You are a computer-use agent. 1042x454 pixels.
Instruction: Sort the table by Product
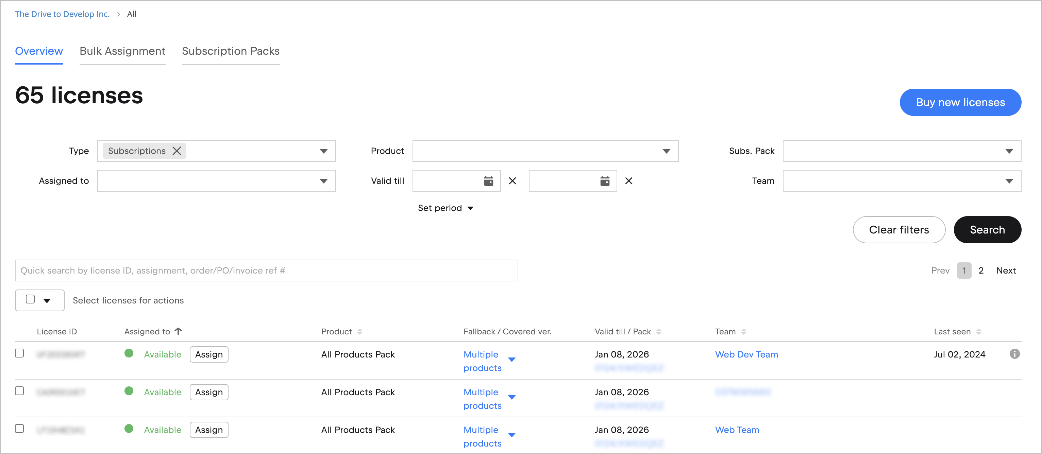(x=360, y=331)
